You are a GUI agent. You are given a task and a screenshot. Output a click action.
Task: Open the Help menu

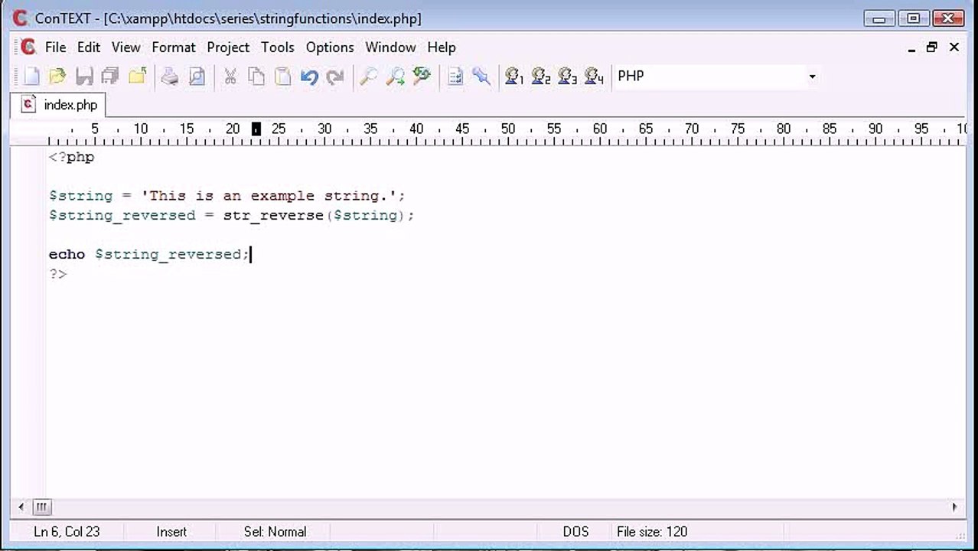(442, 47)
